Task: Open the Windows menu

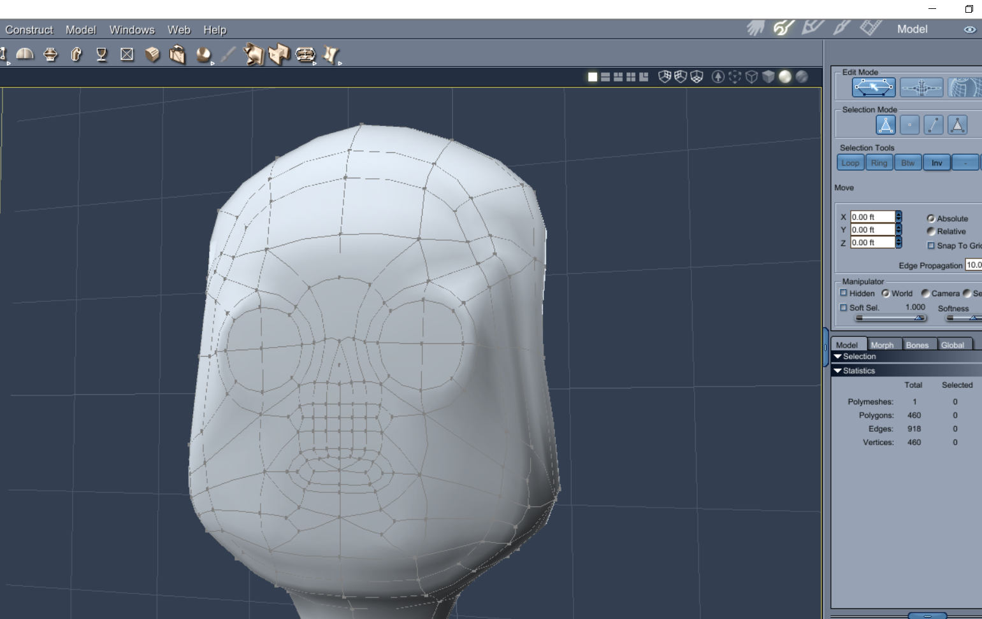Action: click(132, 30)
